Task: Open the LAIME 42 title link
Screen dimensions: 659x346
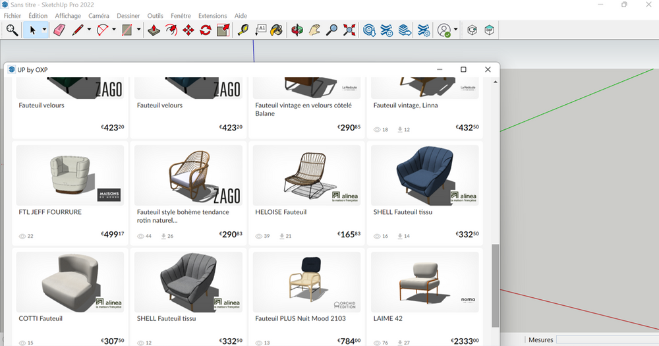Action: pyautogui.click(x=388, y=318)
